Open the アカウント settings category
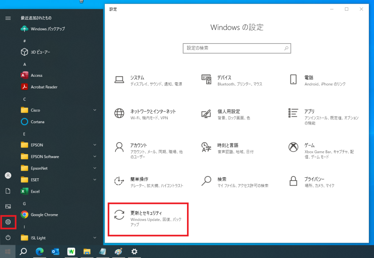The height and width of the screenshot is (258, 374). tap(149, 150)
